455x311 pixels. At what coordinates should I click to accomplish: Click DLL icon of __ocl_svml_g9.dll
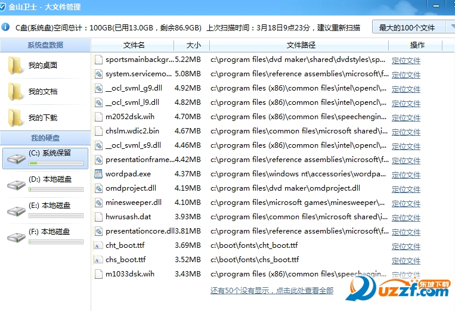[98, 88]
